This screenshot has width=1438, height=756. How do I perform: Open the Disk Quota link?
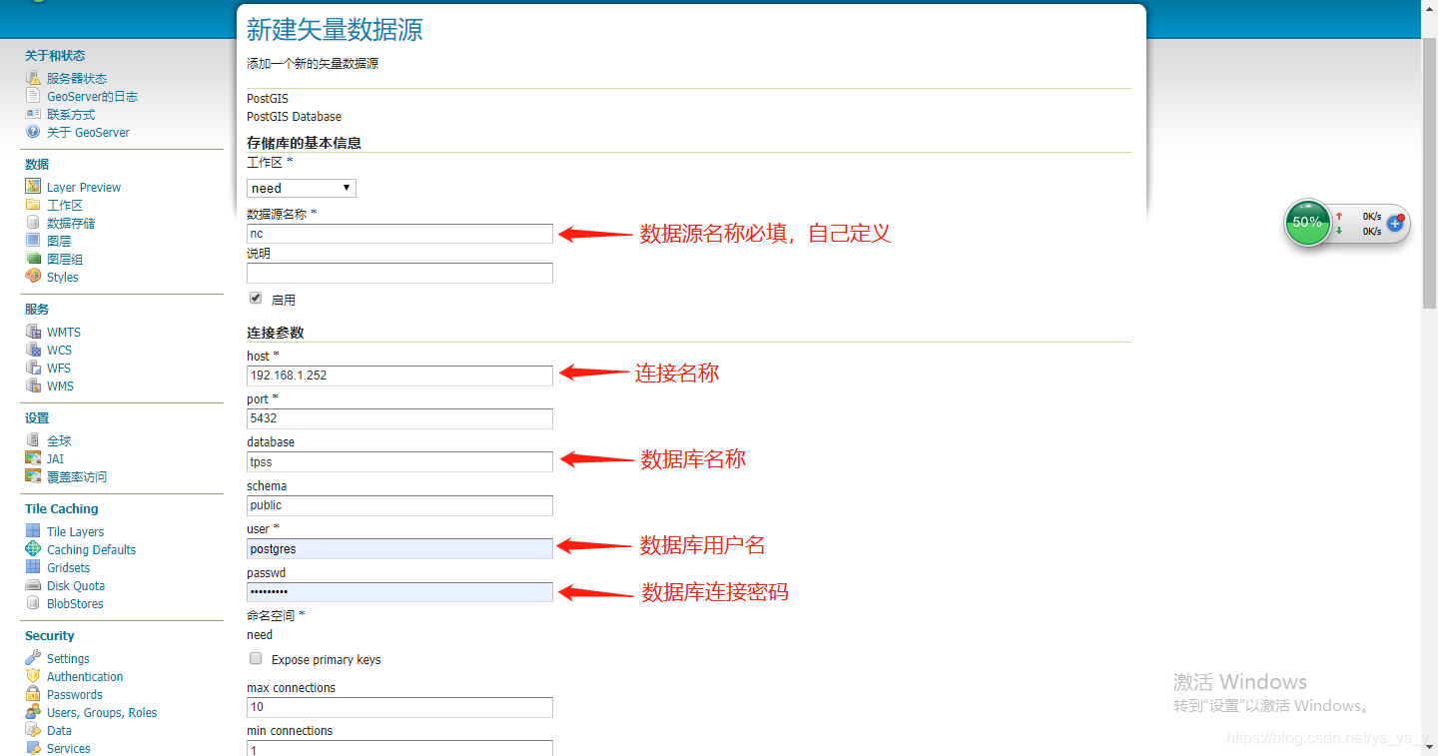(76, 585)
